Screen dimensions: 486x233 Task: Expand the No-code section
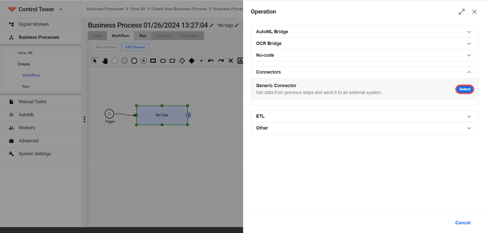coord(364,55)
